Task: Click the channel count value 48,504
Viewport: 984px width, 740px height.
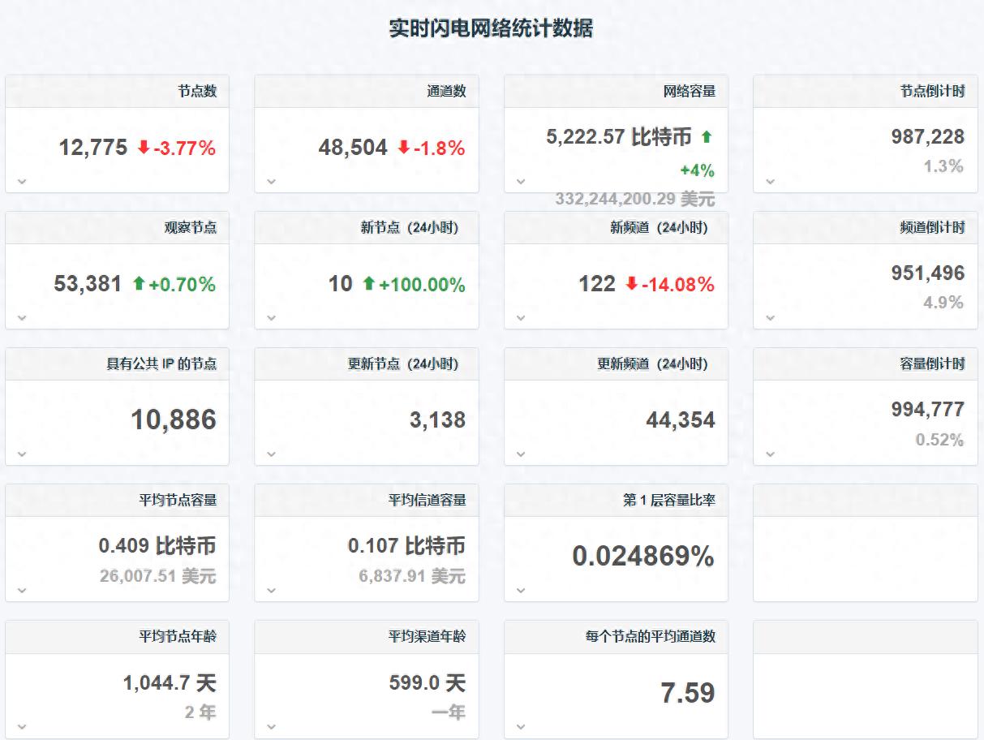Action: pos(353,148)
